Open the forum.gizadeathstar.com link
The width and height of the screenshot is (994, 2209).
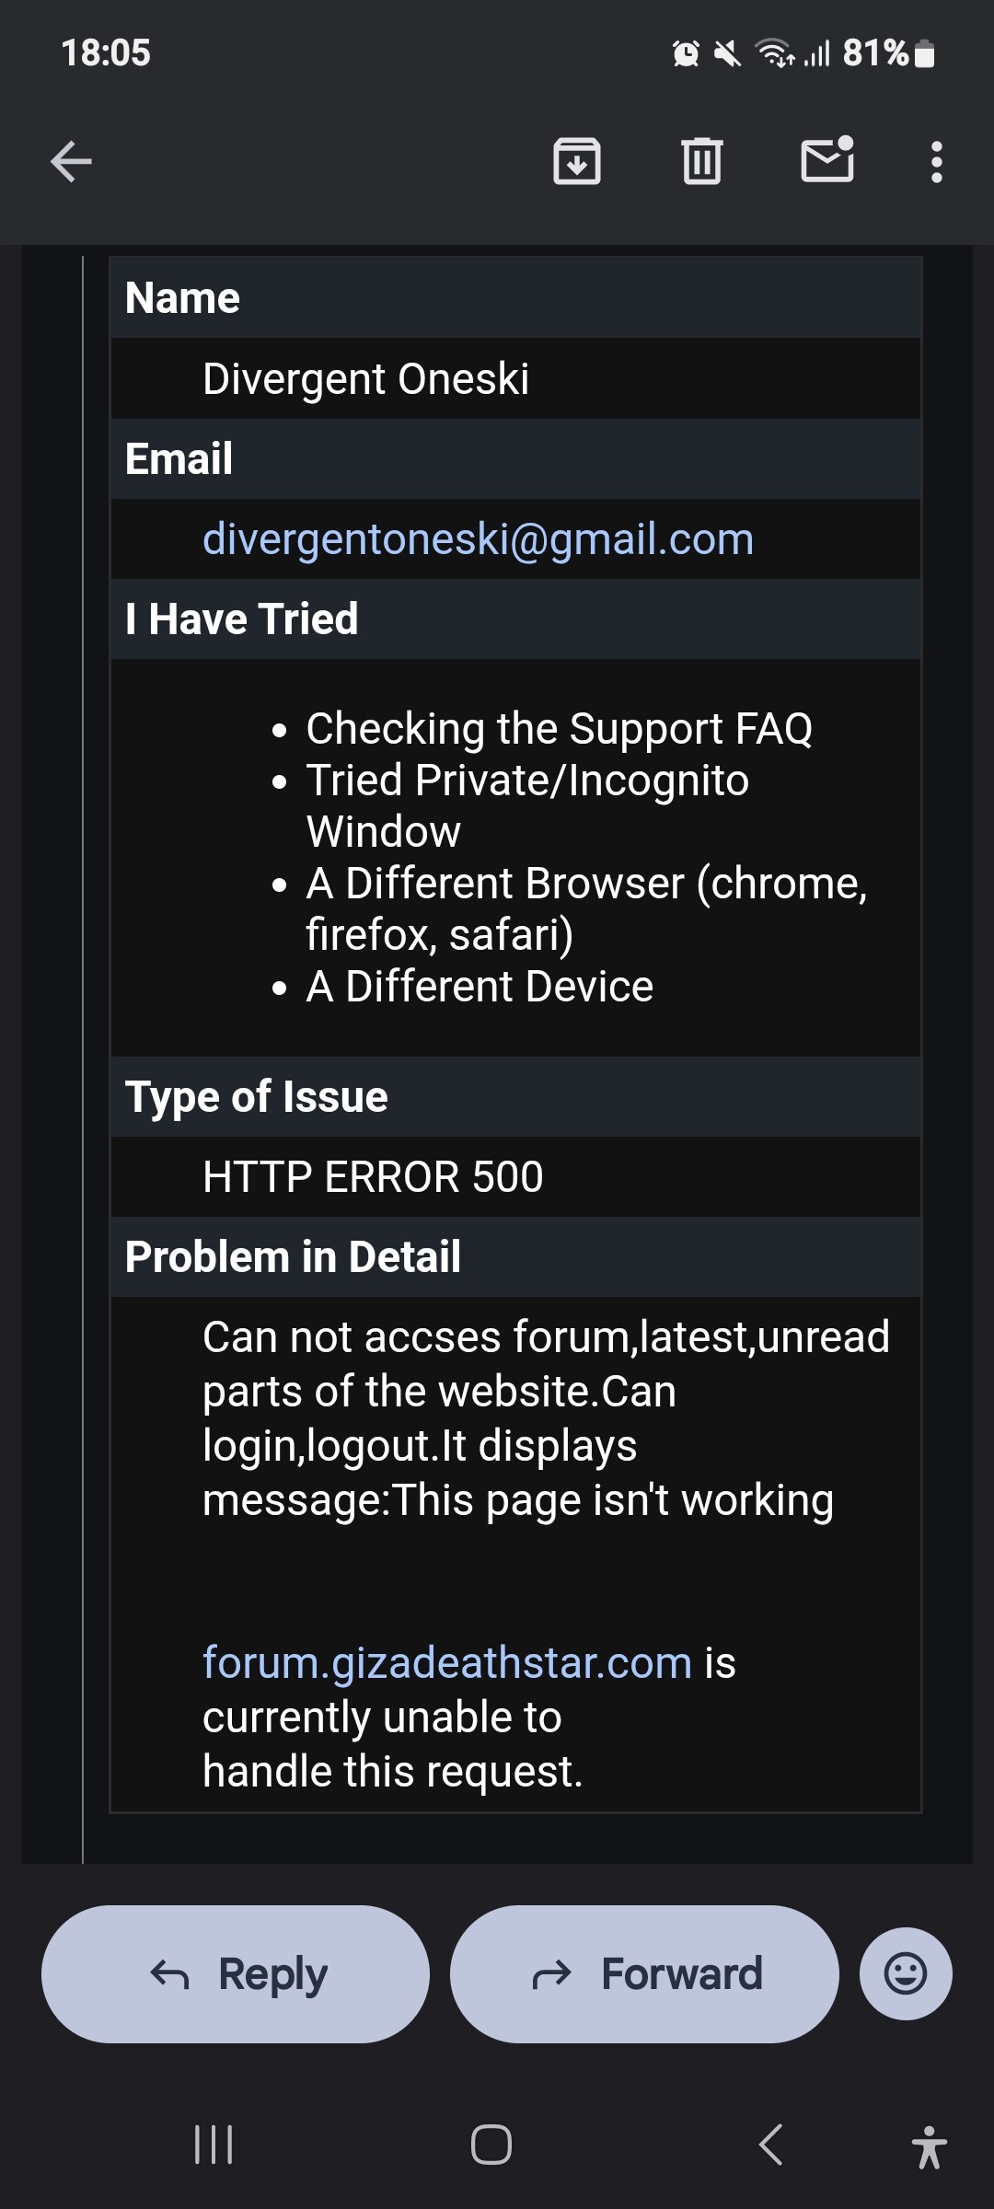[x=447, y=1663]
